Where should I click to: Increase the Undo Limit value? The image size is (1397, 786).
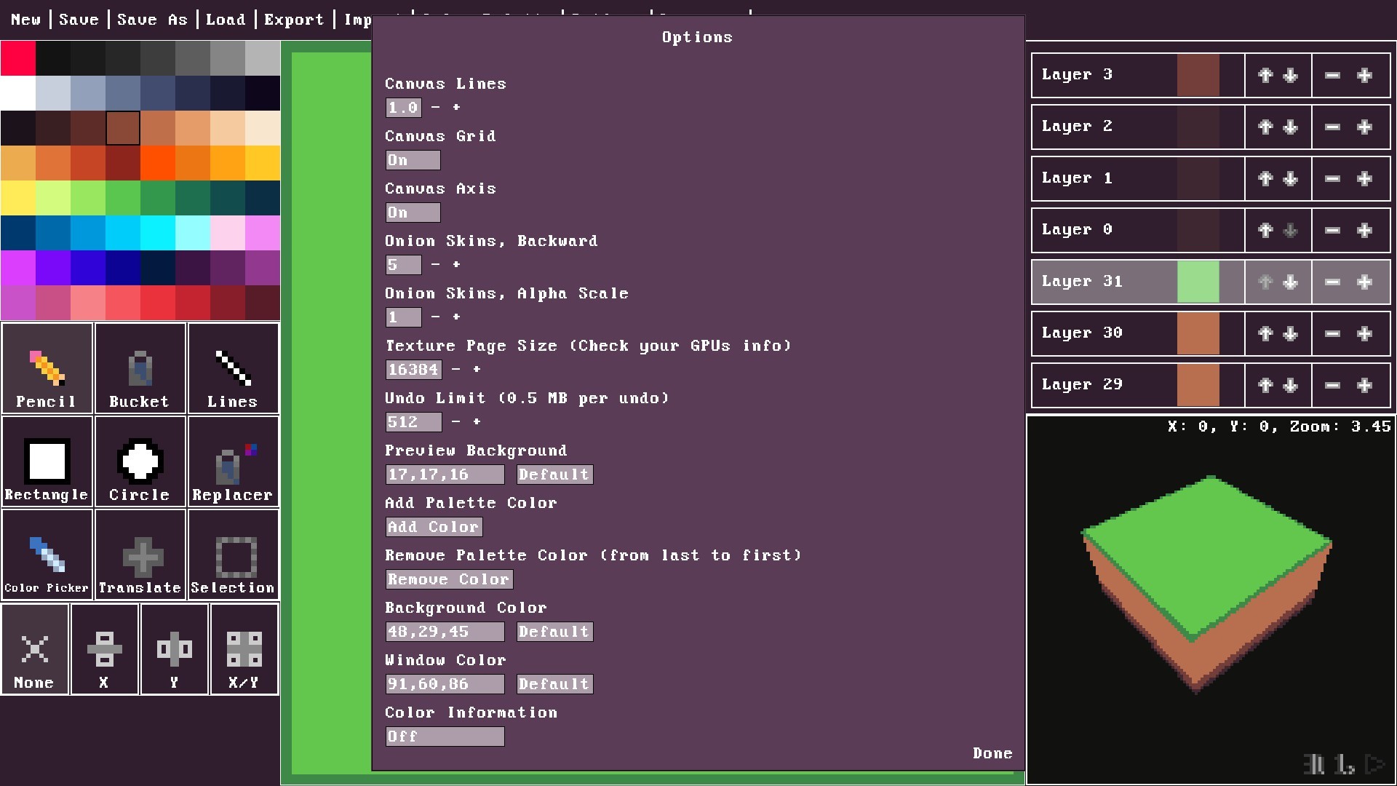[477, 422]
